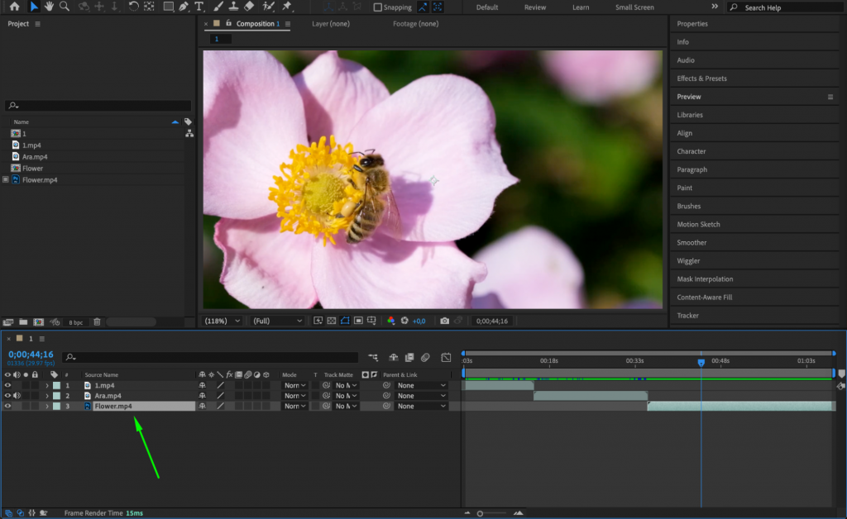This screenshot has width=847, height=519.
Task: Mute audio on the Ara.mp4 layer
Action: (x=17, y=395)
